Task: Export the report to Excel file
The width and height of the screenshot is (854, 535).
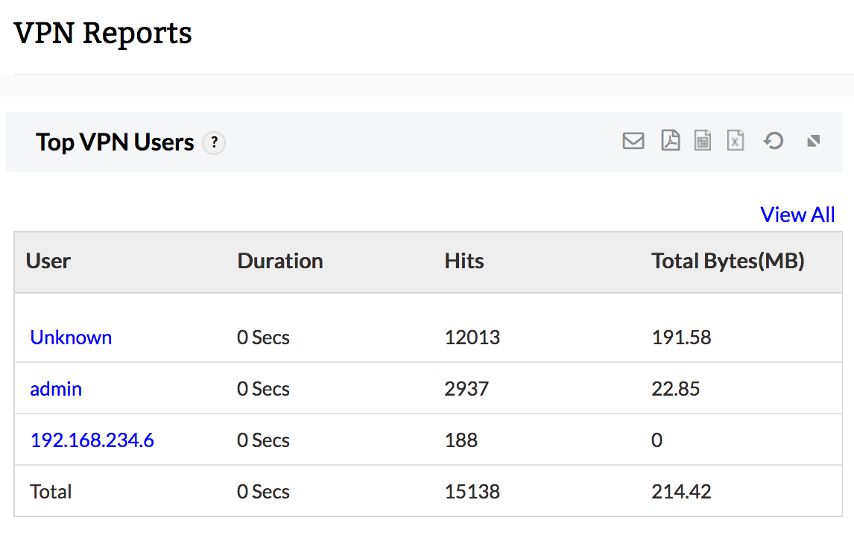Action: (x=736, y=140)
